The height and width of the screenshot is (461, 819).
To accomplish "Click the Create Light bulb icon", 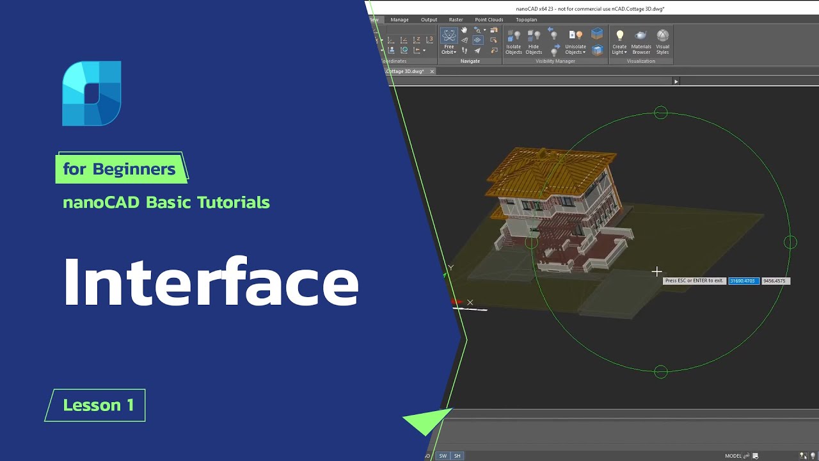I will point(619,36).
